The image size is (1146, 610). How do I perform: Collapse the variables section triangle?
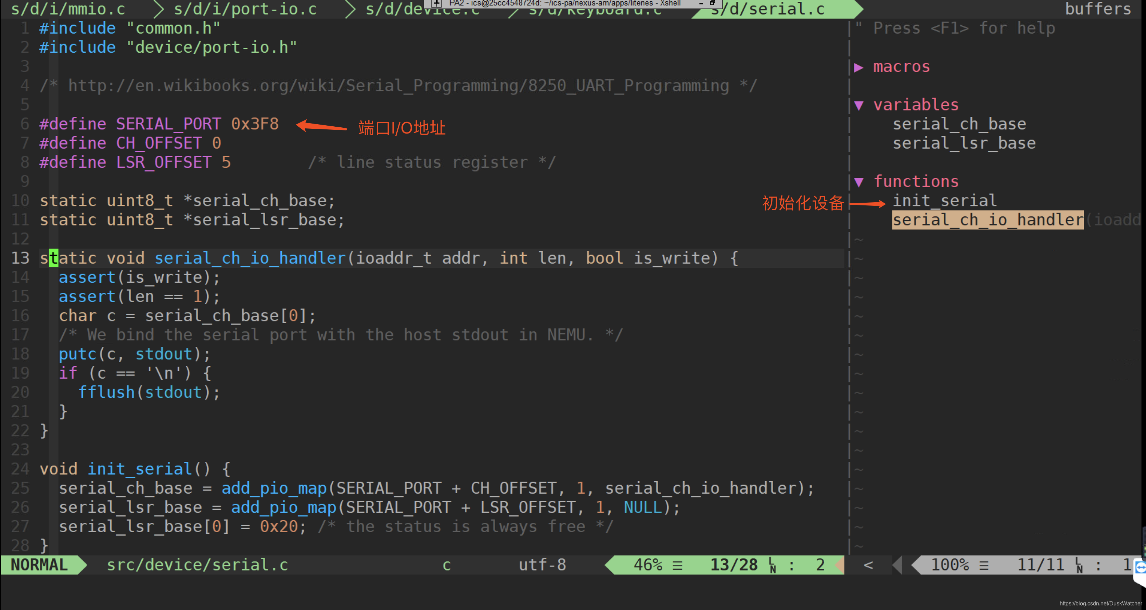(858, 105)
